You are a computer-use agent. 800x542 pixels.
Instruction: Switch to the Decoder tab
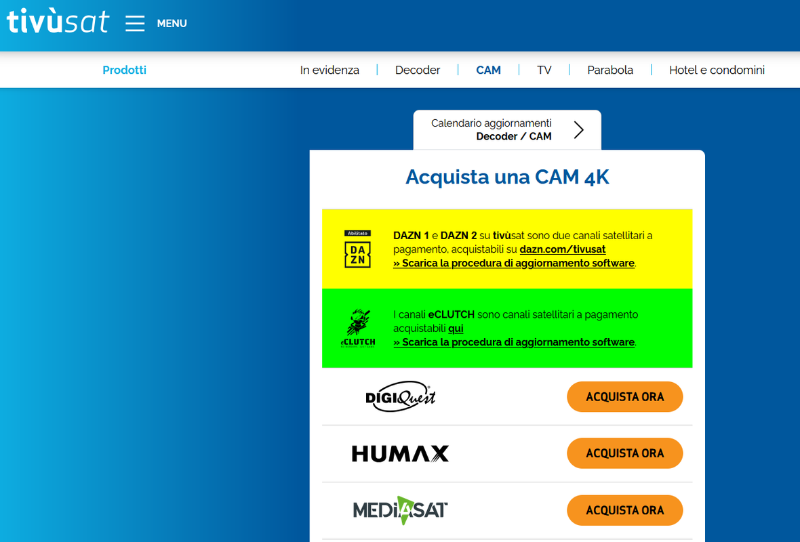pos(418,70)
